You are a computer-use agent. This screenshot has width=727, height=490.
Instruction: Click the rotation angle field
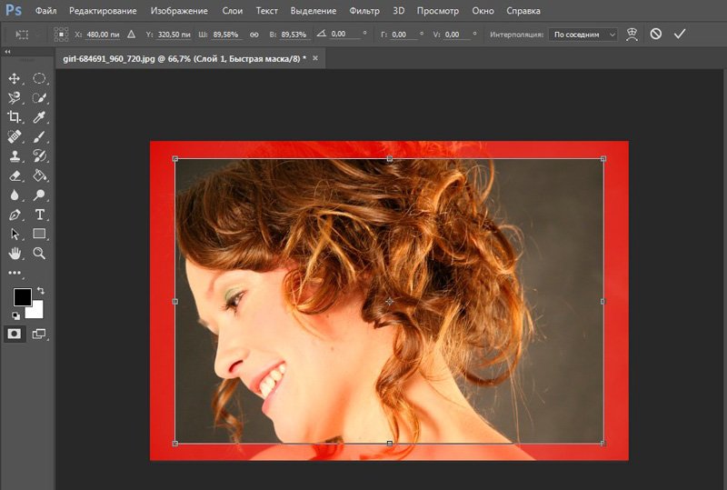pos(345,35)
